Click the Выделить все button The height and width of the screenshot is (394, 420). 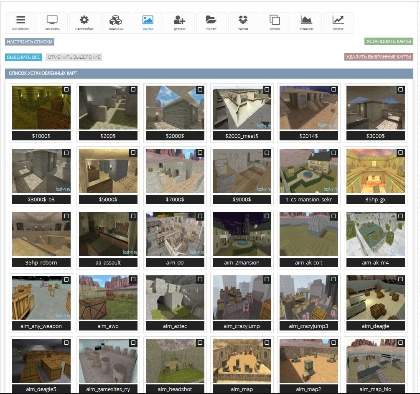24,57
